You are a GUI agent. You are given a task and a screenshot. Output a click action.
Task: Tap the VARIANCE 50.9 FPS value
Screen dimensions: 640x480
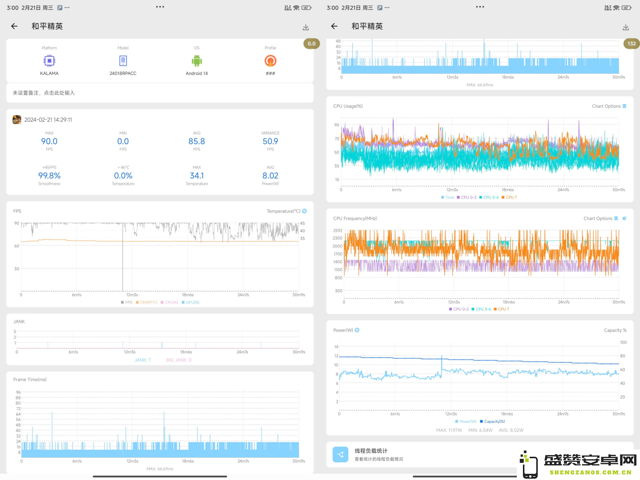270,141
